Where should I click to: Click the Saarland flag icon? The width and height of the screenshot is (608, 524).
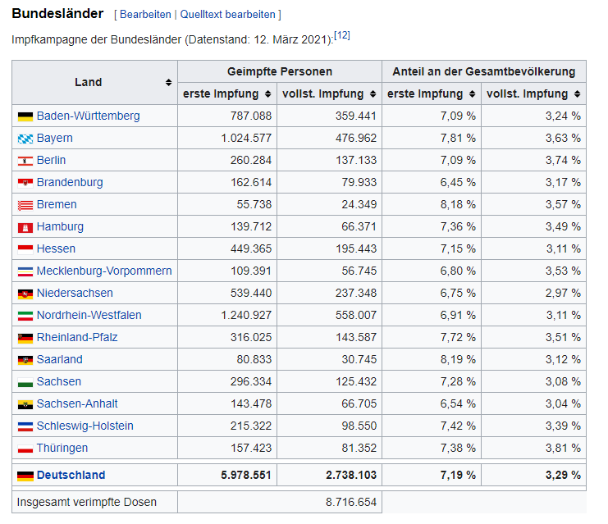coord(25,360)
